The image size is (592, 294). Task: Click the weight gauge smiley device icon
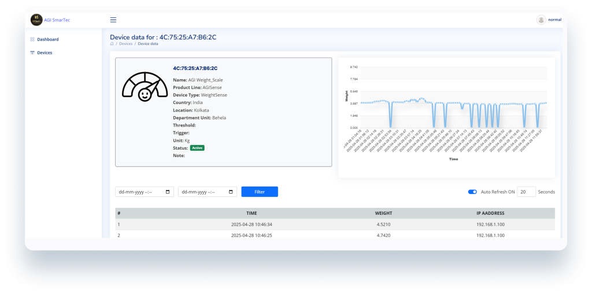(x=145, y=87)
